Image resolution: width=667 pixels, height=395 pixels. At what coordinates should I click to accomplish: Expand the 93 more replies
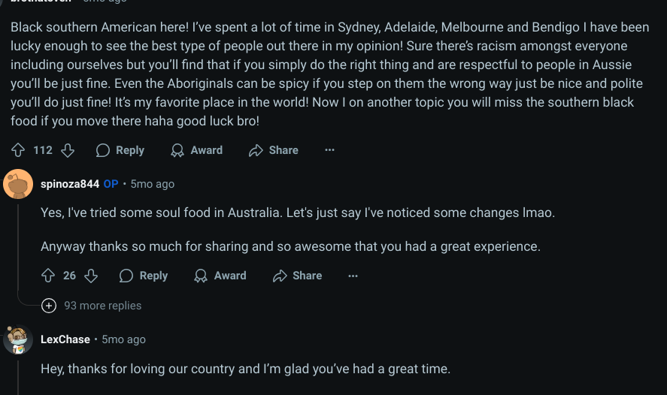point(102,306)
